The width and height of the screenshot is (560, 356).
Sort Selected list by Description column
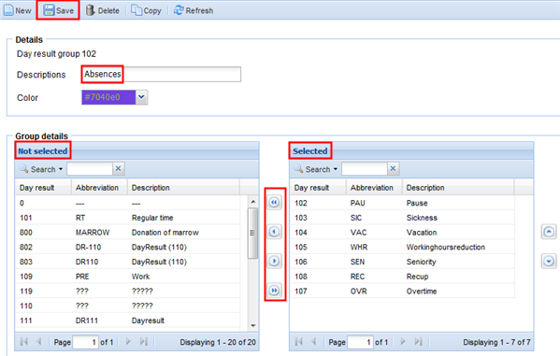click(x=458, y=188)
